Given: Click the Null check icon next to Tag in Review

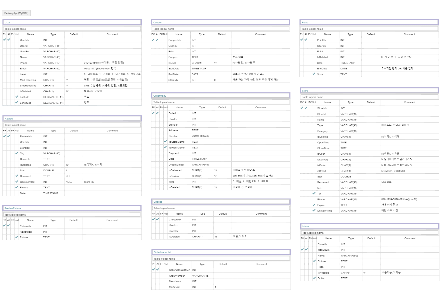Looking at the screenshot, I should (x=17, y=153).
